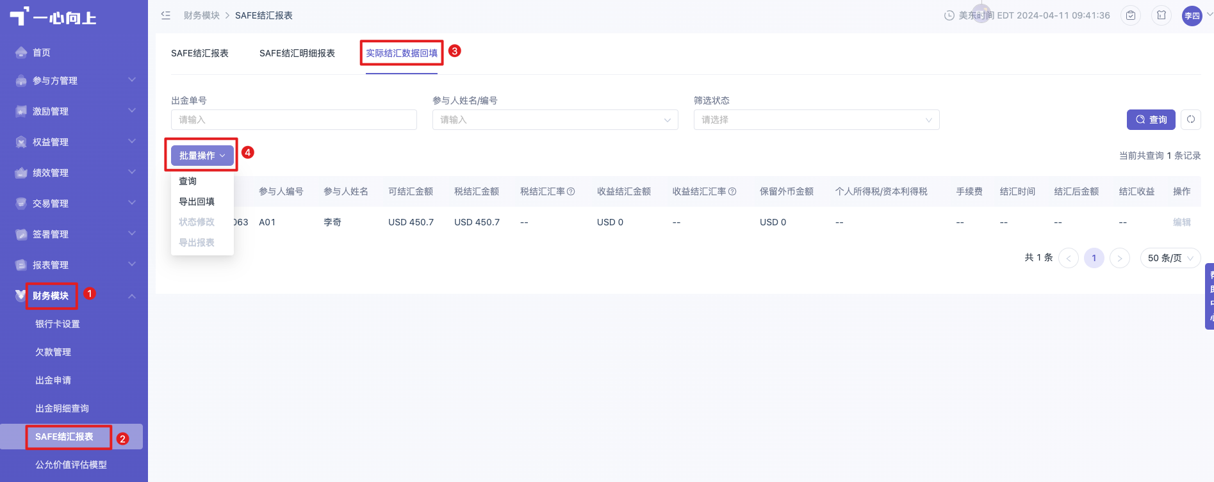
Task: Go to previous page arrow in pagination
Action: 1069,258
